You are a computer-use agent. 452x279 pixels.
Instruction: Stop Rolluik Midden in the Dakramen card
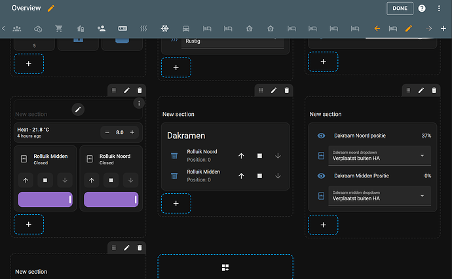pos(259,176)
